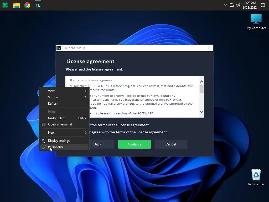Open the notification center icon

[x=263, y=5]
